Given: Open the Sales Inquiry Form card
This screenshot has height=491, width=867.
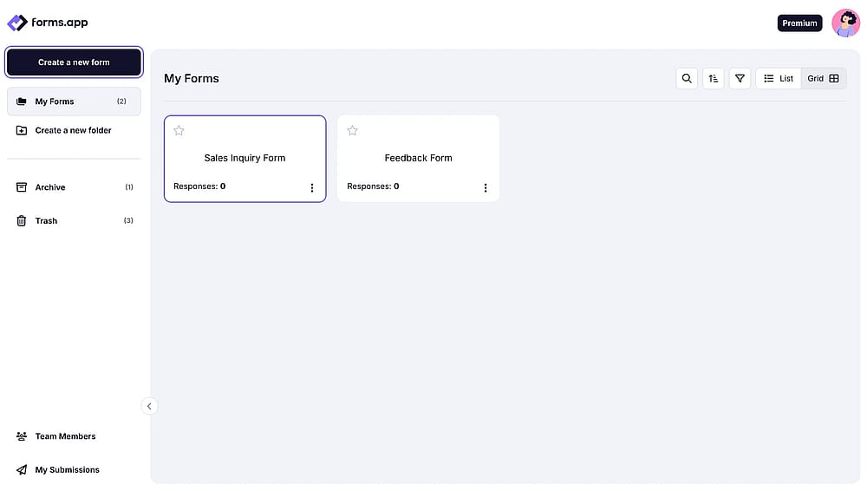Looking at the screenshot, I should click(x=245, y=159).
